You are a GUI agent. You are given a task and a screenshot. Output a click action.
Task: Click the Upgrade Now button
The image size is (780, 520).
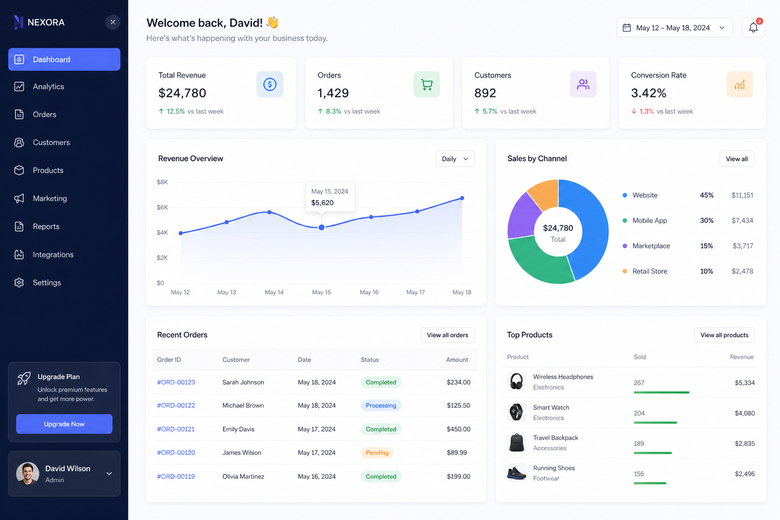tap(64, 424)
